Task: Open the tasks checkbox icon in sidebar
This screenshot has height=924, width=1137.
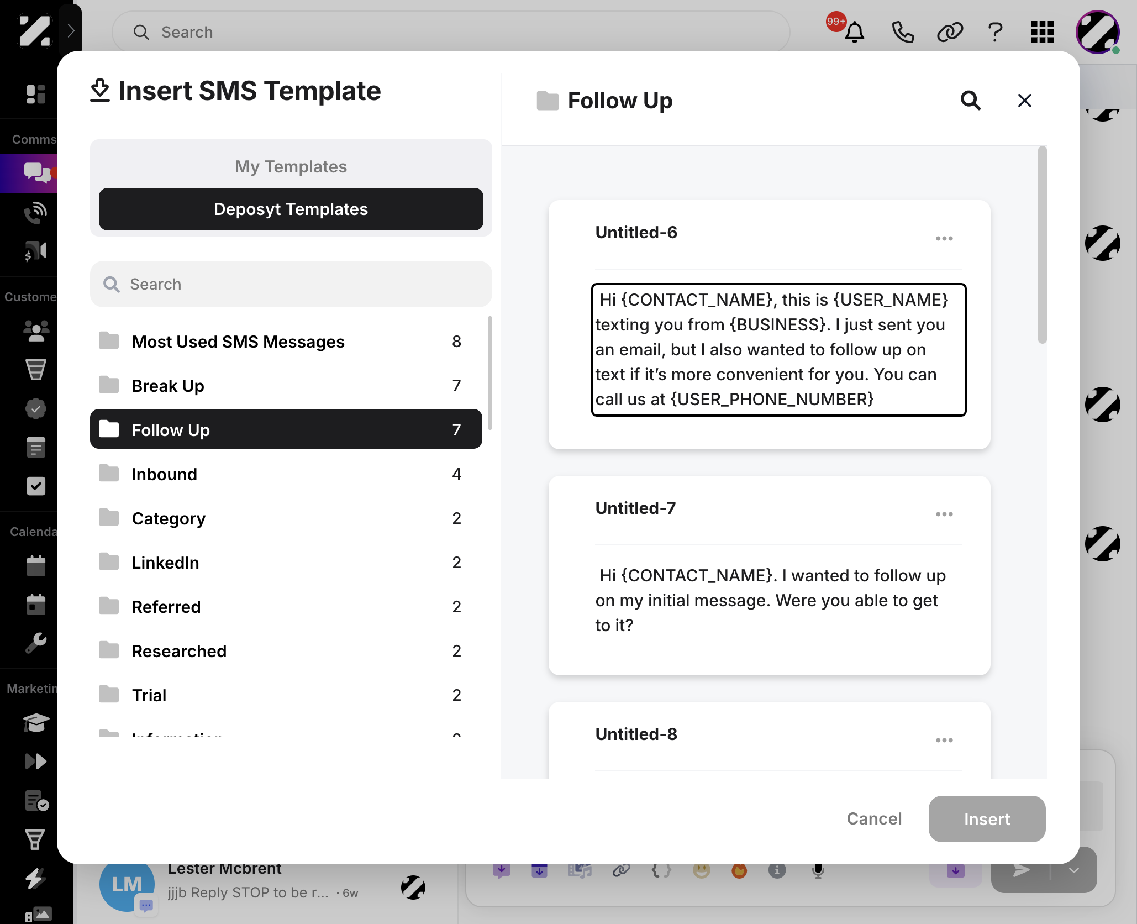Action: click(x=36, y=486)
